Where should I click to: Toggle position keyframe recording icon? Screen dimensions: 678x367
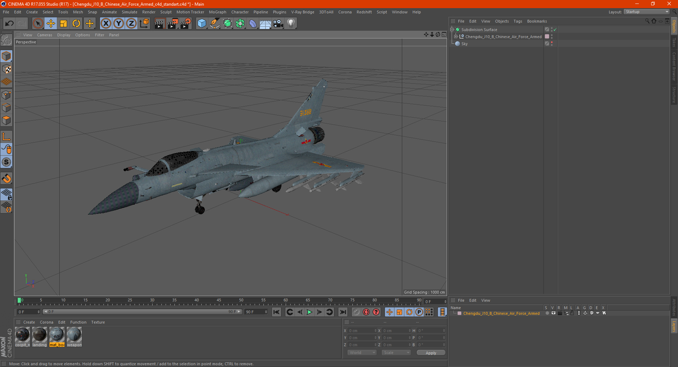[x=389, y=312]
